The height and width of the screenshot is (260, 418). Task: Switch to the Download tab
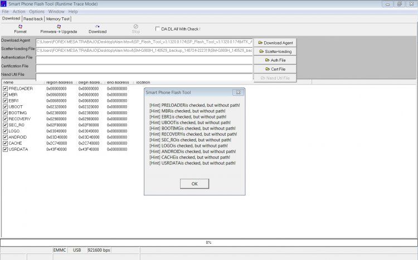[11, 18]
